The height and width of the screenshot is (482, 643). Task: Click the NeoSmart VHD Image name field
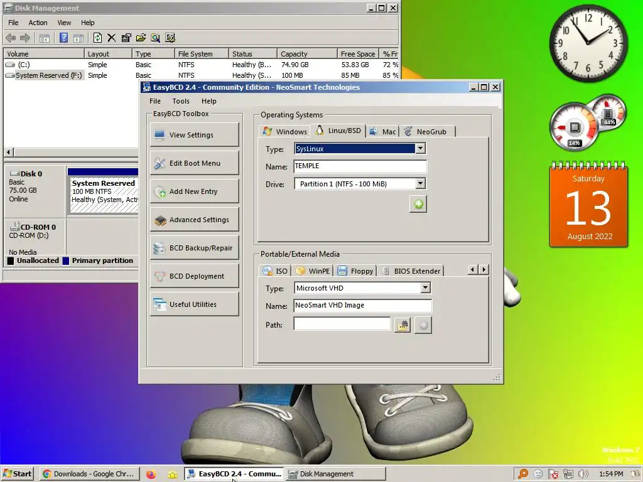tap(362, 306)
